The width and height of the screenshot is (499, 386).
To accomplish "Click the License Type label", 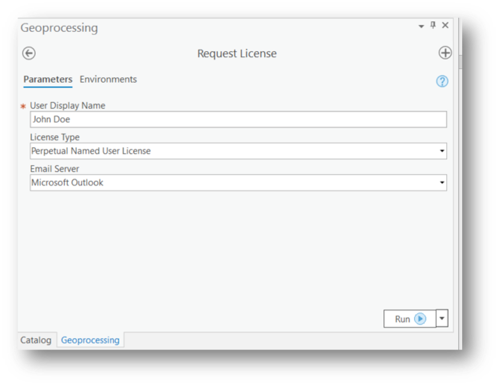I will click(55, 138).
